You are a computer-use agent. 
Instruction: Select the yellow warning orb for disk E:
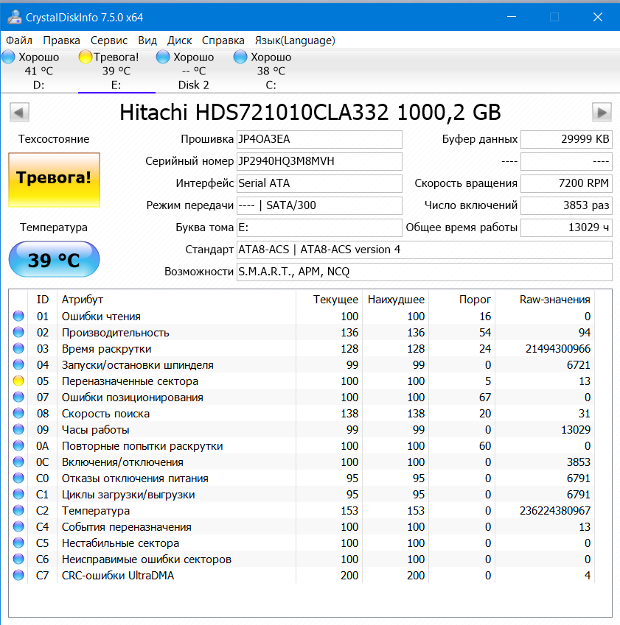tap(86, 57)
